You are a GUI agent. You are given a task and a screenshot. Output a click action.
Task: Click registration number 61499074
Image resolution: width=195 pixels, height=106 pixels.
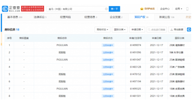coord(135,45)
